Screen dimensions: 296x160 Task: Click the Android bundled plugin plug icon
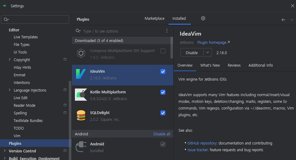(81, 147)
